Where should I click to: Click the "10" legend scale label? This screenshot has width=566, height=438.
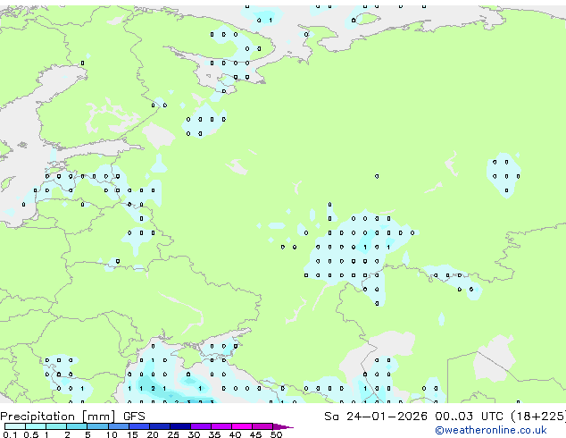(112, 434)
